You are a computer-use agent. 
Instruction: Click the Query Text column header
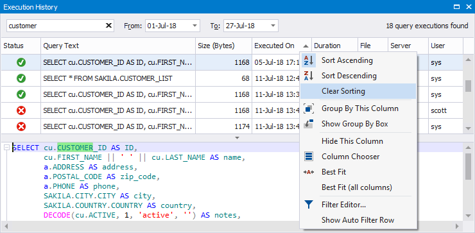(118, 46)
